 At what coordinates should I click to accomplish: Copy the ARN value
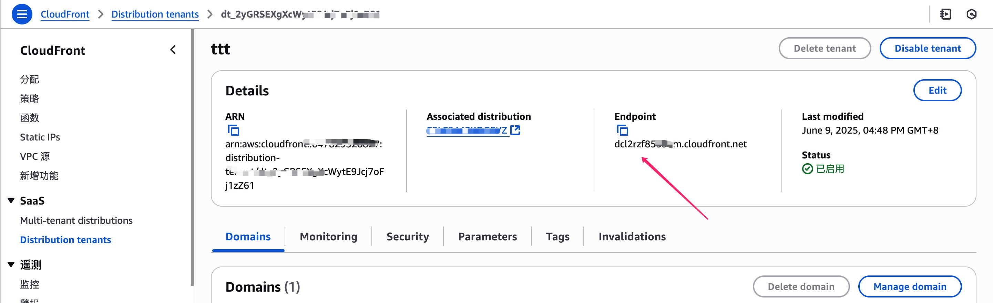coord(234,130)
